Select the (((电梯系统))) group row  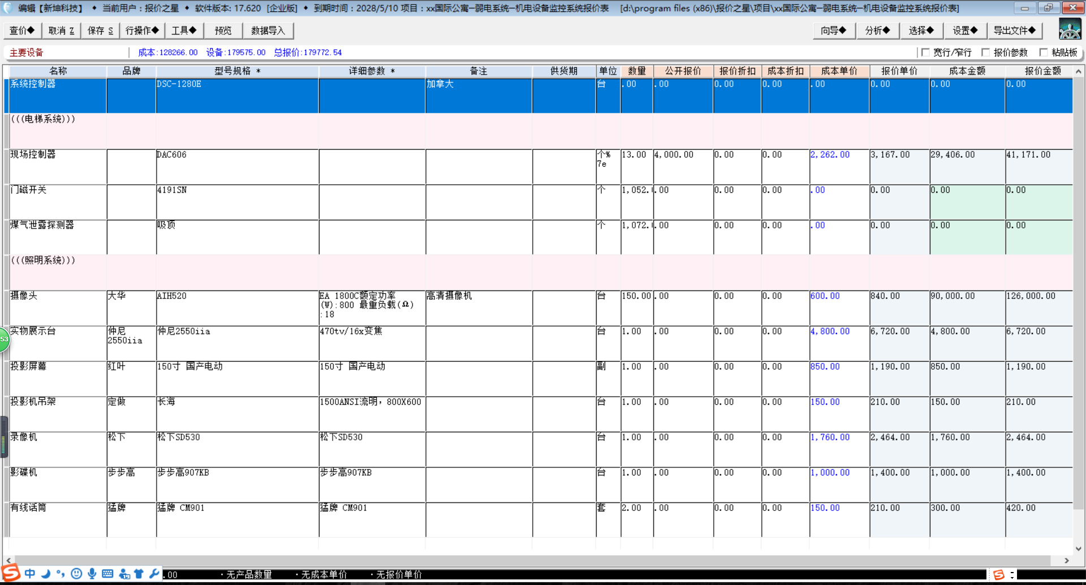click(540, 131)
